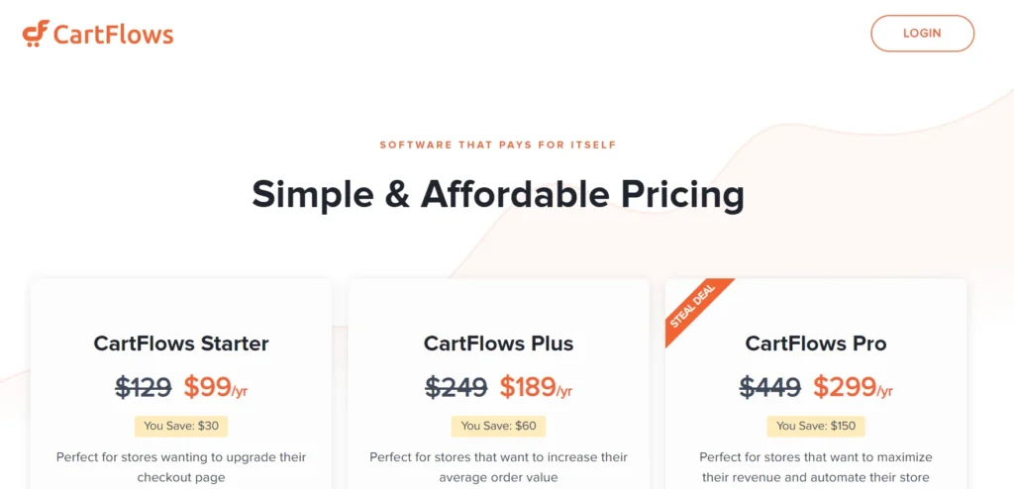Click the $299/yr Pro price
This screenshot has width=1014, height=489.
coord(853,387)
